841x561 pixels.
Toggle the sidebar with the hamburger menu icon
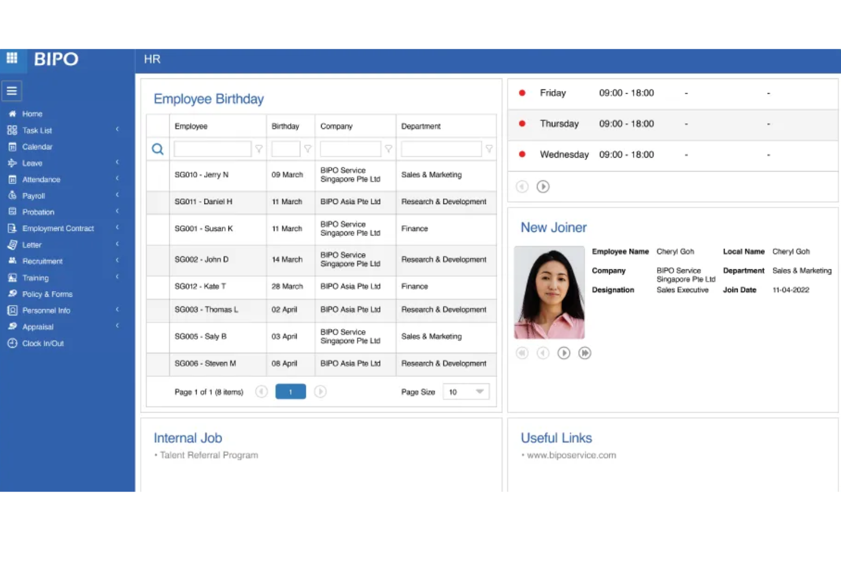tap(12, 90)
